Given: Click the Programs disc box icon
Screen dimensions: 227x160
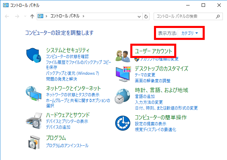Looking at the screenshot, I should click(x=34, y=143).
